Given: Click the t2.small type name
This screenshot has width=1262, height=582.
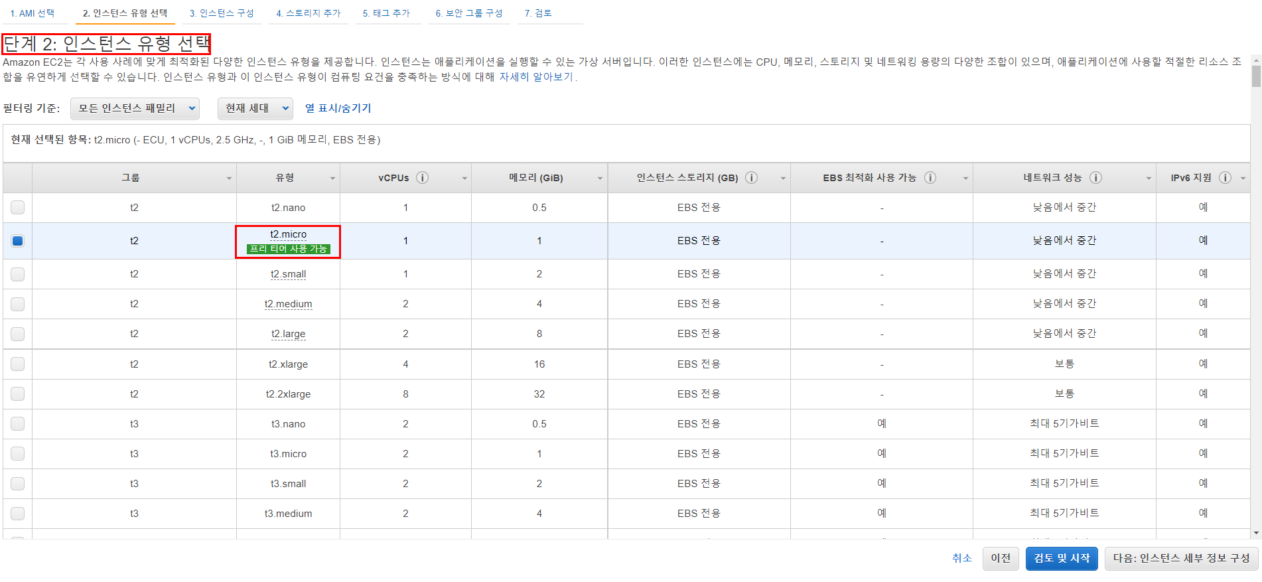Looking at the screenshot, I should (x=288, y=274).
